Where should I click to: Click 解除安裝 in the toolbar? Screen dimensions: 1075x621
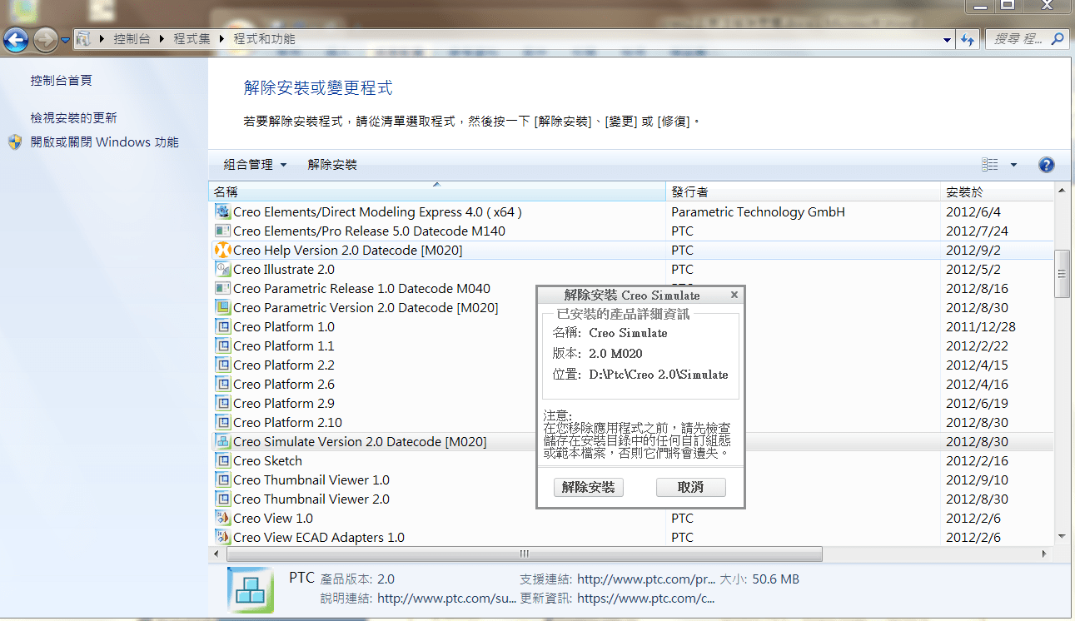332,165
